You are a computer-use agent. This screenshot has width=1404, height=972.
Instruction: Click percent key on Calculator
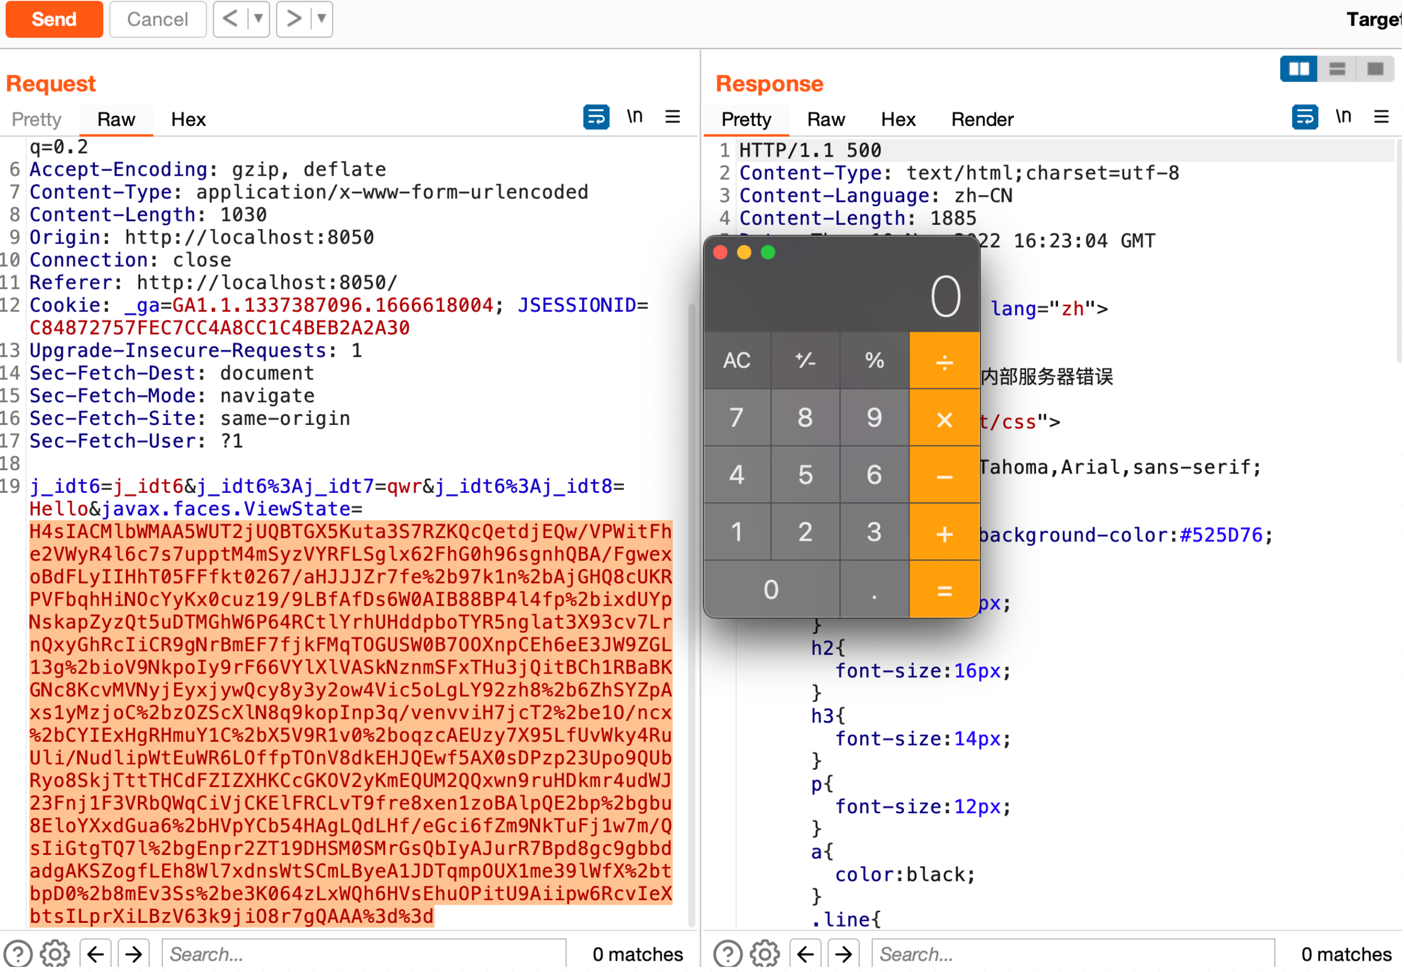pos(876,361)
